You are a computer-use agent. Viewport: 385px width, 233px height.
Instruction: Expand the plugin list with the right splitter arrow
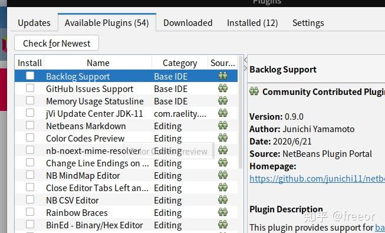[245, 68]
